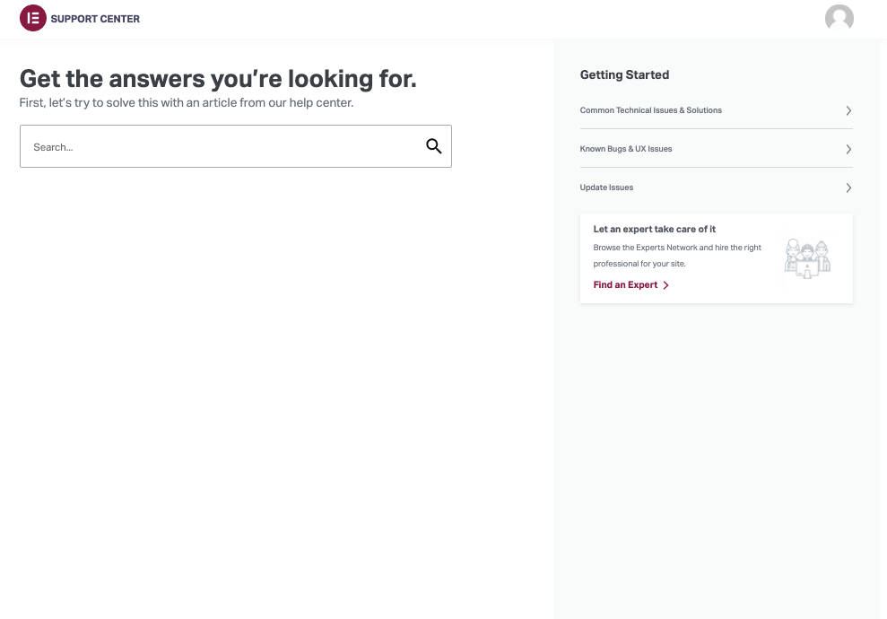Screen dimensions: 887x619
Task: Click the 'Let an expert take care of it' heading
Action: point(655,230)
